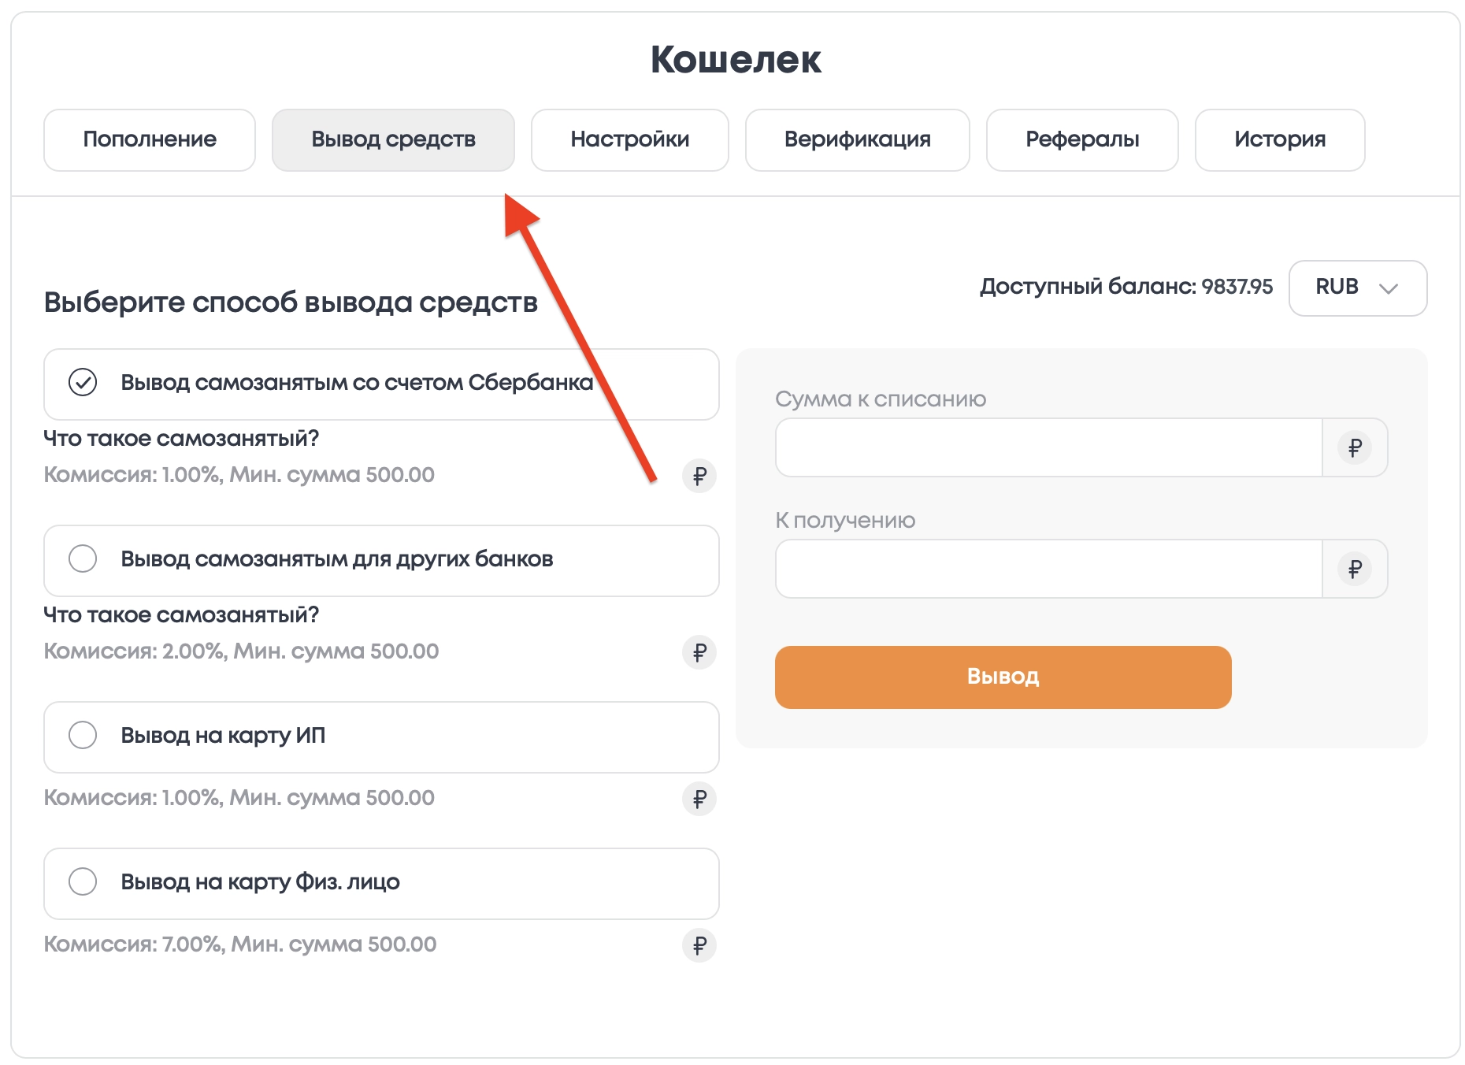1465x1065 pixels.
Task: Open the RUB currency dropdown
Action: [1357, 288]
